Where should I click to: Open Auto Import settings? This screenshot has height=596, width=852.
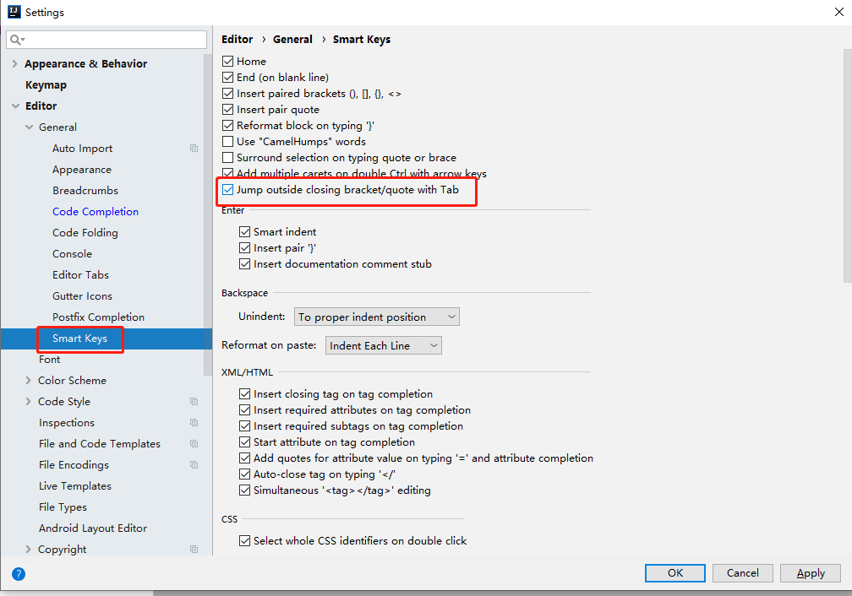(82, 149)
